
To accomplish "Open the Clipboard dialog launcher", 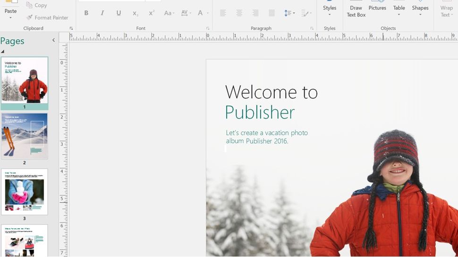I will tap(71, 28).
